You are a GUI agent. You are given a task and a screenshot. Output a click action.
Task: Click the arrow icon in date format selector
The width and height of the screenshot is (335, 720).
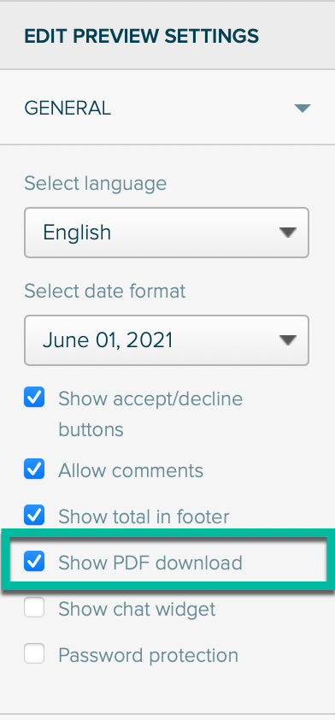tap(288, 340)
